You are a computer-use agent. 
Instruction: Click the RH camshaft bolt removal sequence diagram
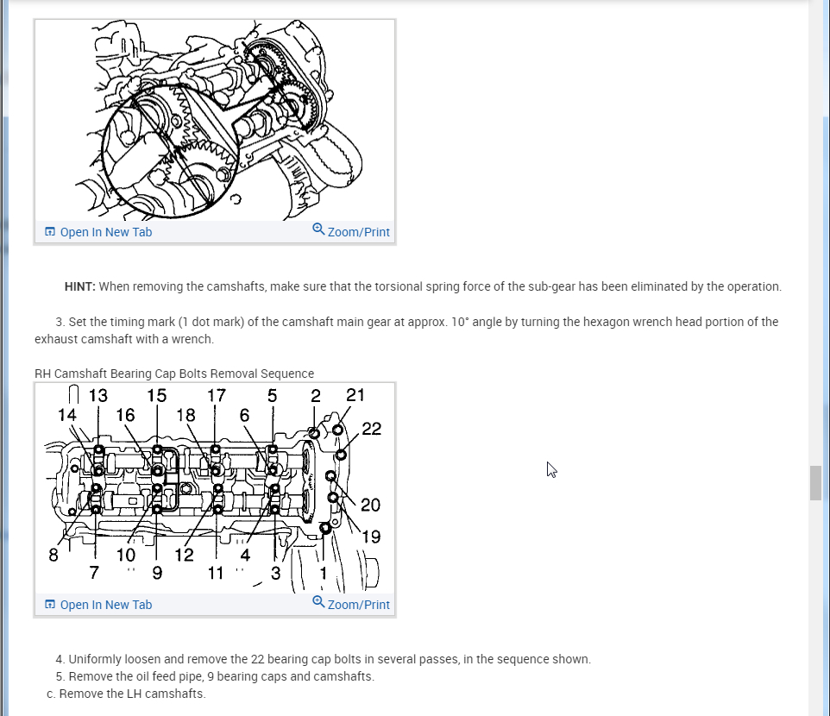(215, 488)
